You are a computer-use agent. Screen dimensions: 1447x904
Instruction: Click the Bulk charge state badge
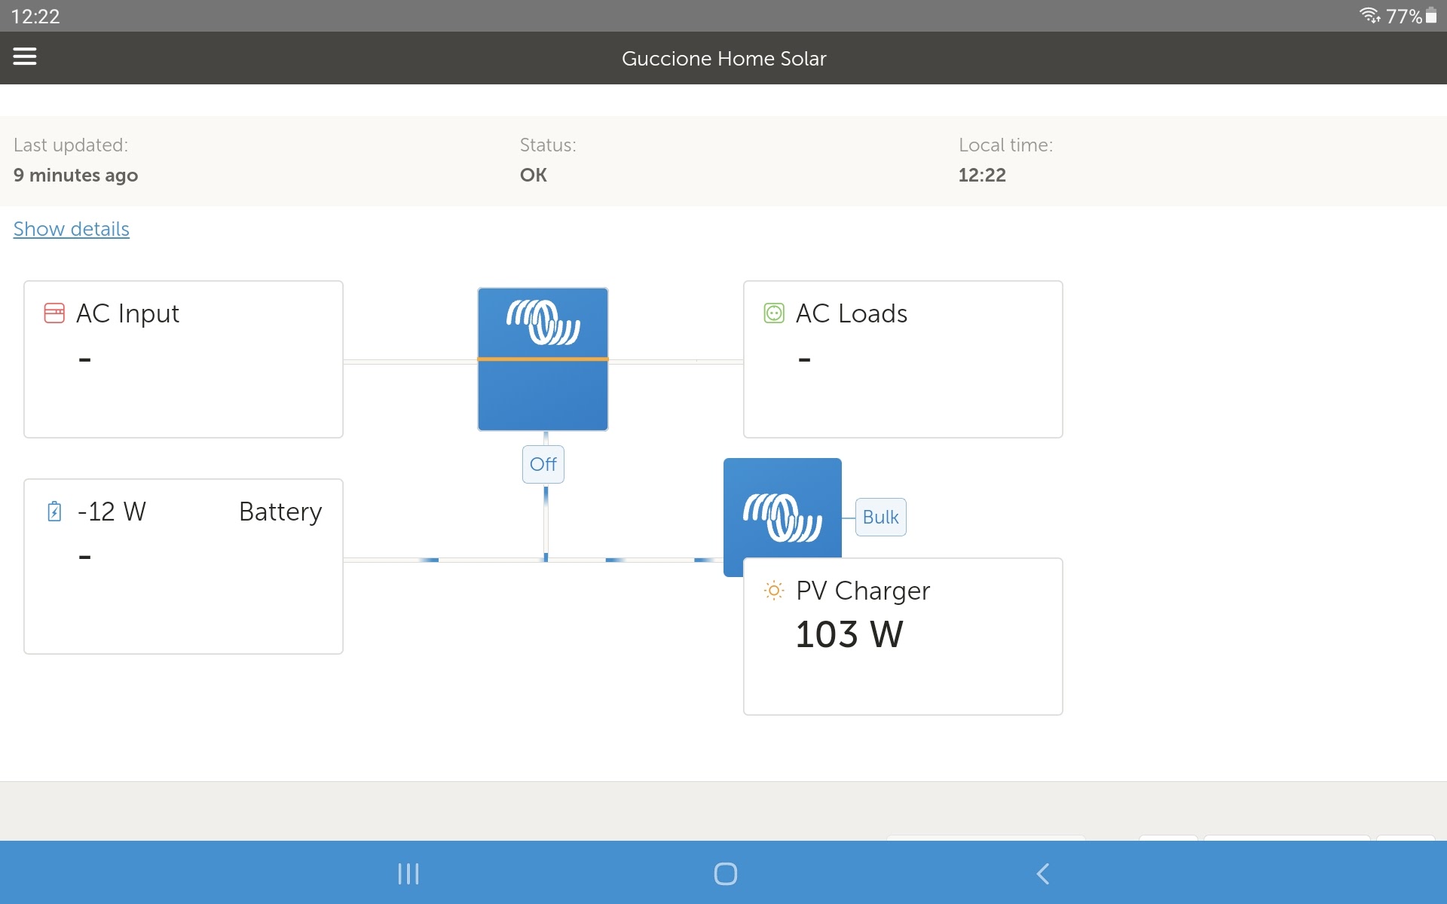tap(880, 518)
